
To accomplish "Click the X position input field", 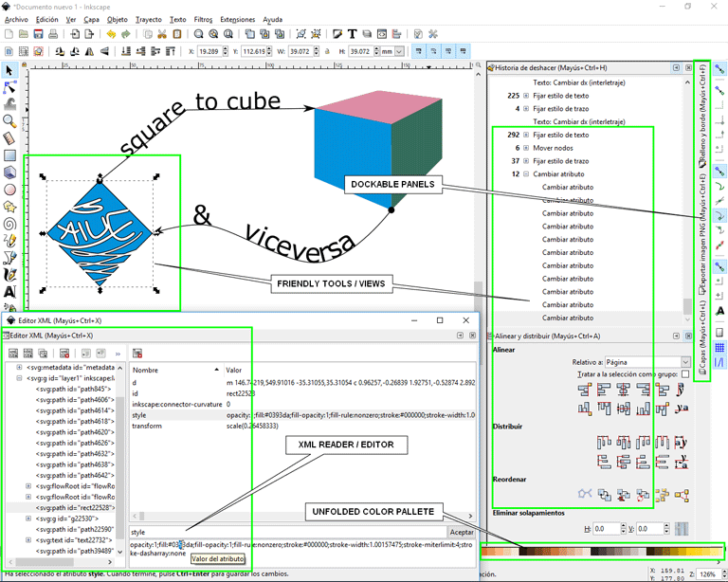I will click(209, 51).
